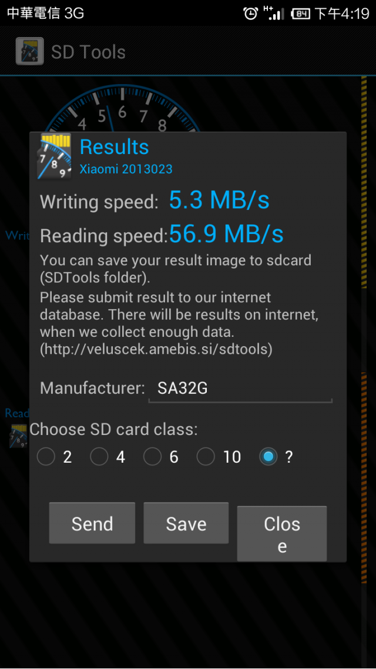Focus the Manufacturer text field SA32G
The height and width of the screenshot is (669, 376).
point(240,388)
